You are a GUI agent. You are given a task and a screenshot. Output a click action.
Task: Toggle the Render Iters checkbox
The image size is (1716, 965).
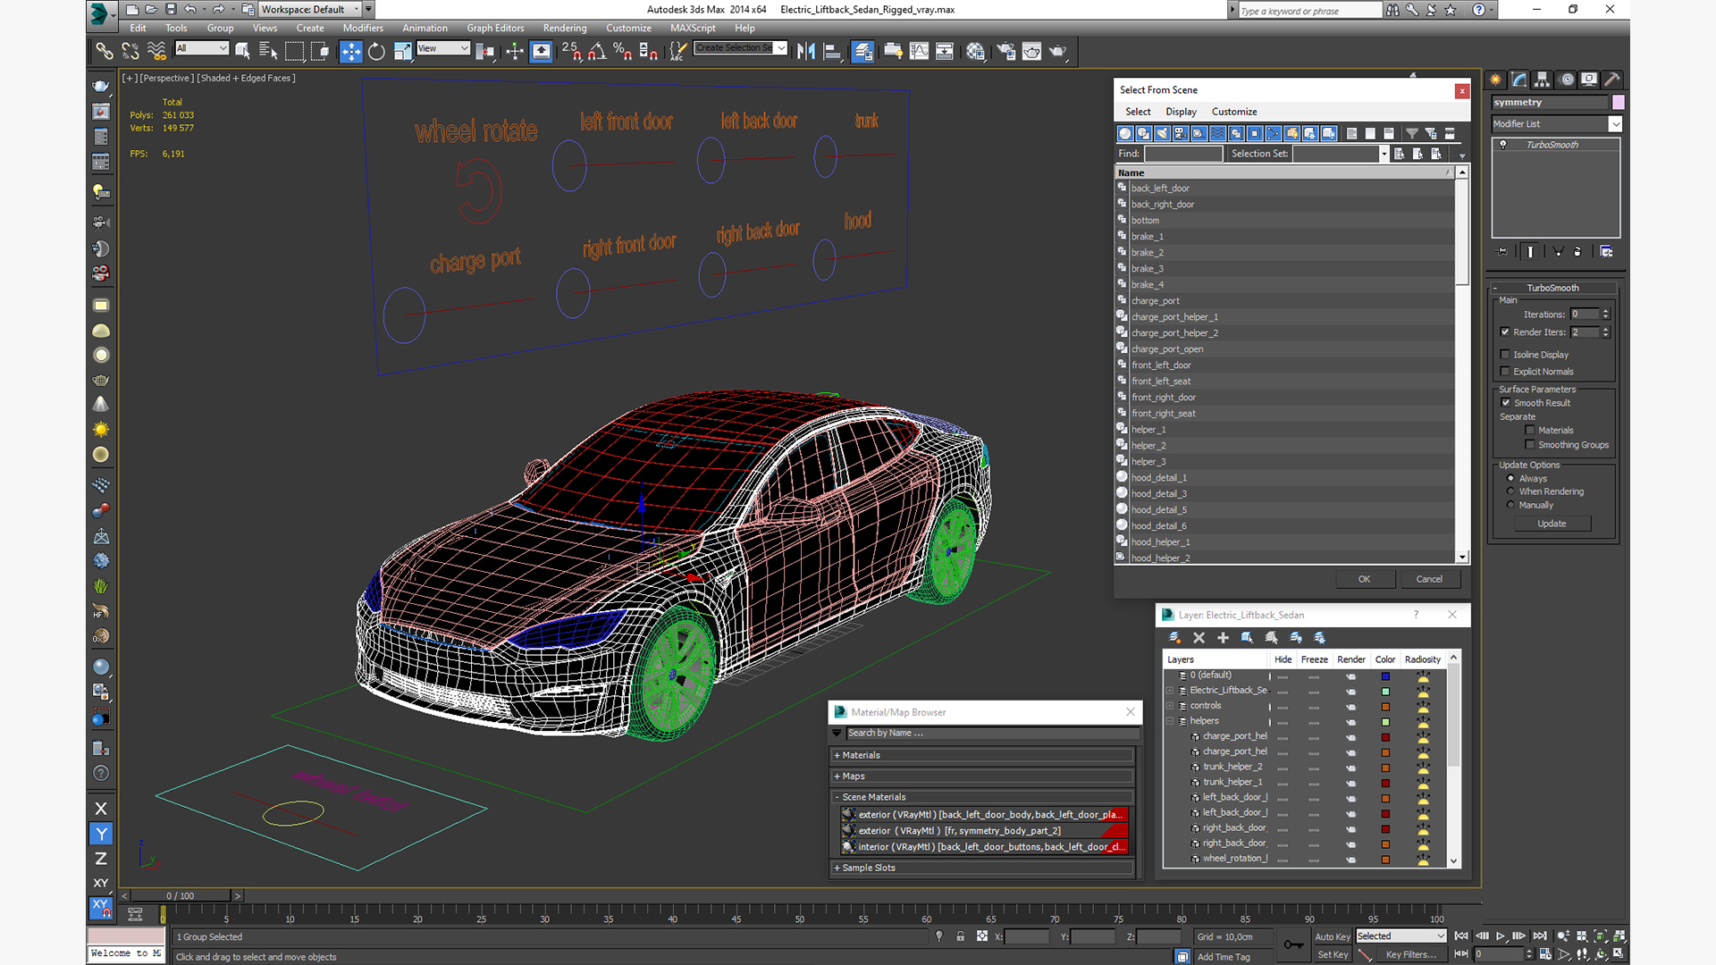point(1505,331)
